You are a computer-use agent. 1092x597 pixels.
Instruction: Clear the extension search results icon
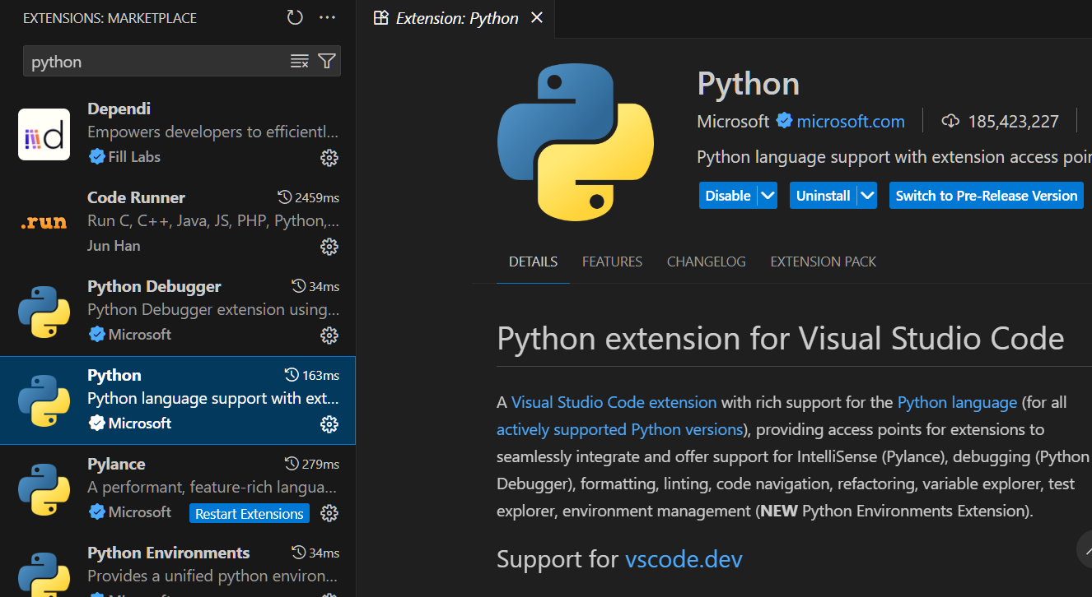tap(299, 61)
